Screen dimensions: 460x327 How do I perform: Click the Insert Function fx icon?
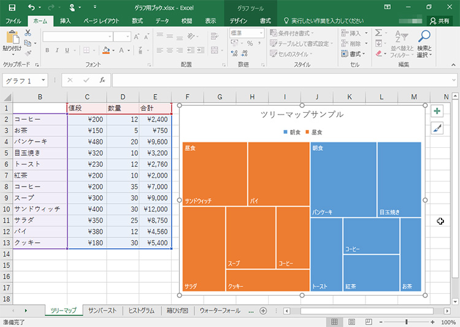(x=102, y=80)
